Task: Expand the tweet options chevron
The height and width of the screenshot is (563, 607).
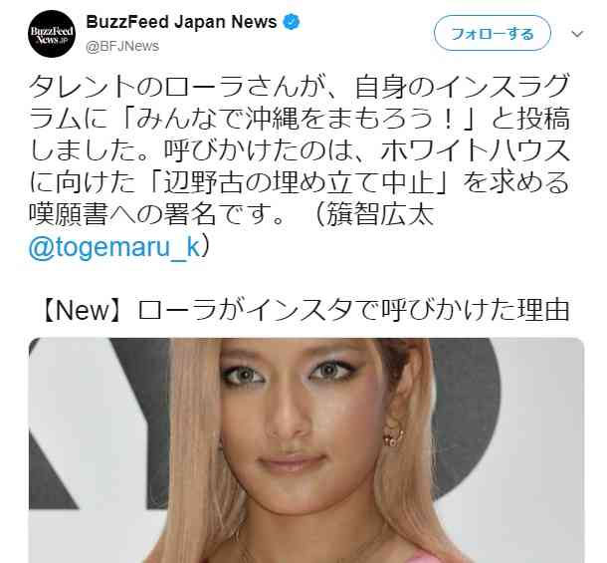Action: 577,34
